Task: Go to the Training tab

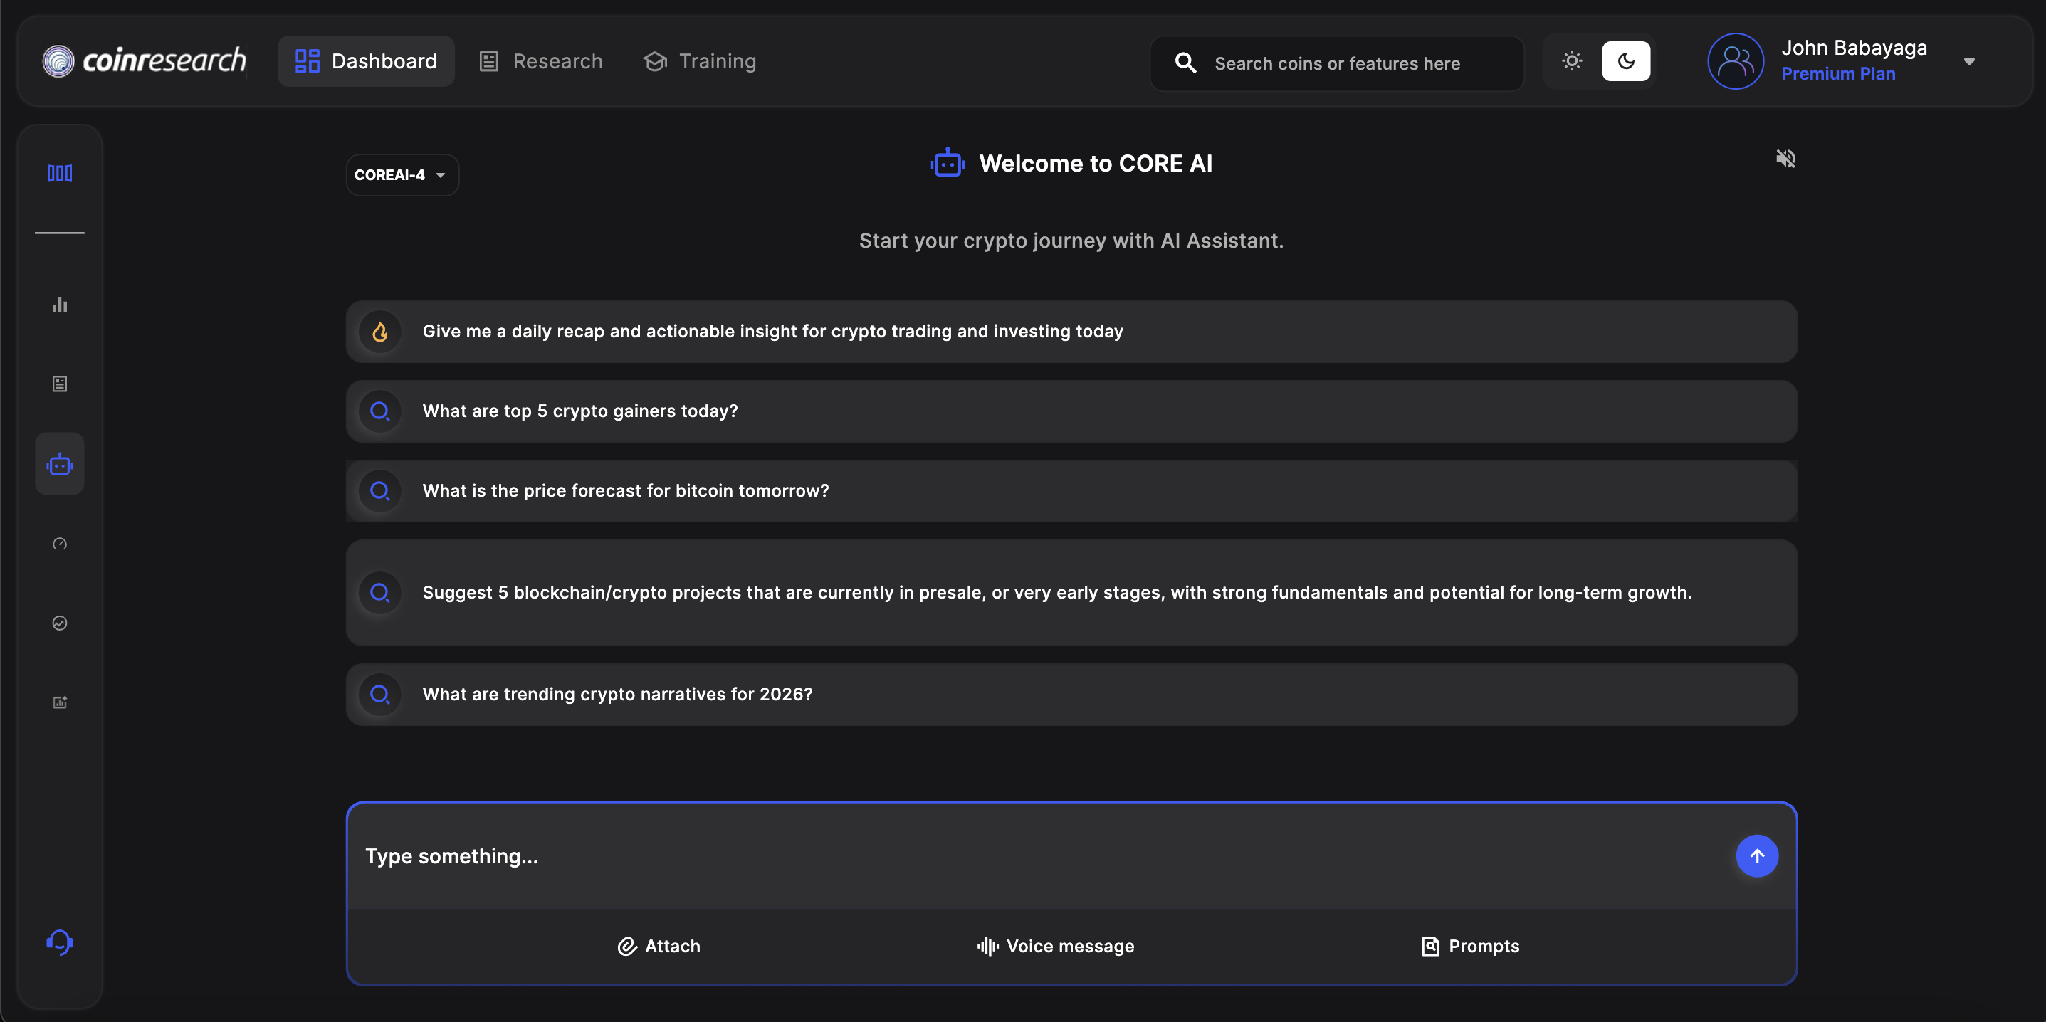Action: click(x=699, y=61)
